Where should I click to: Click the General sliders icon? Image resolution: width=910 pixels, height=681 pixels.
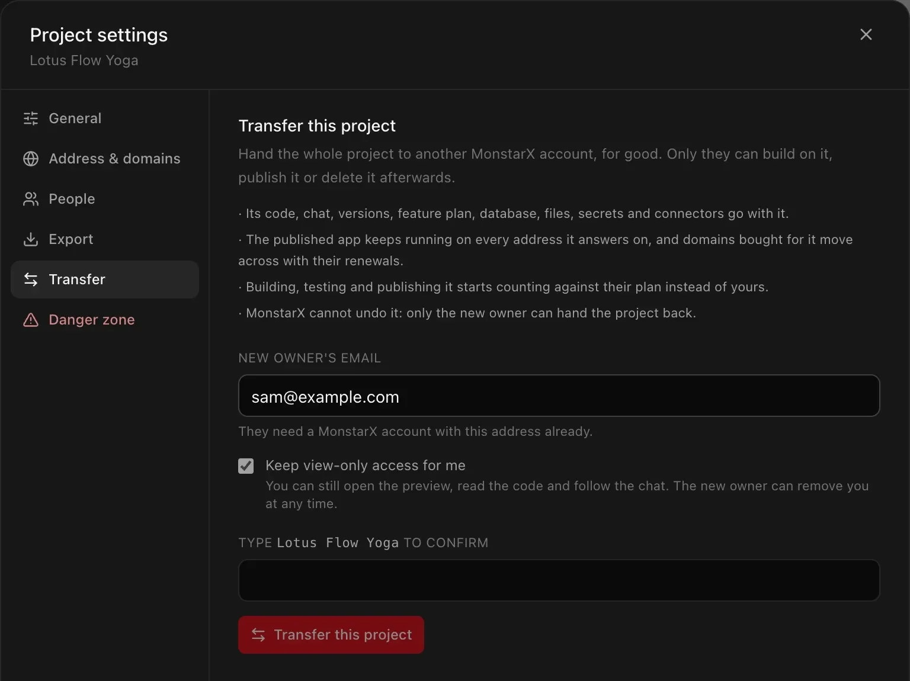[x=31, y=118]
